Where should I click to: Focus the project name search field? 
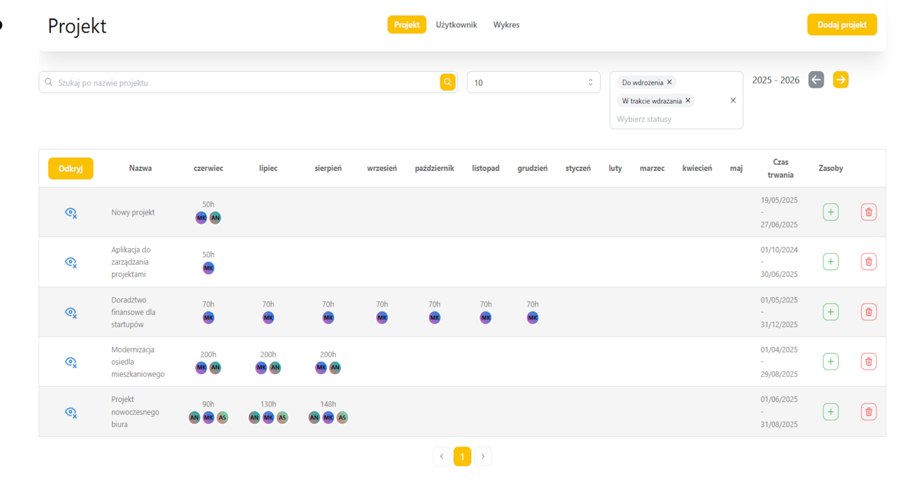pos(247,82)
